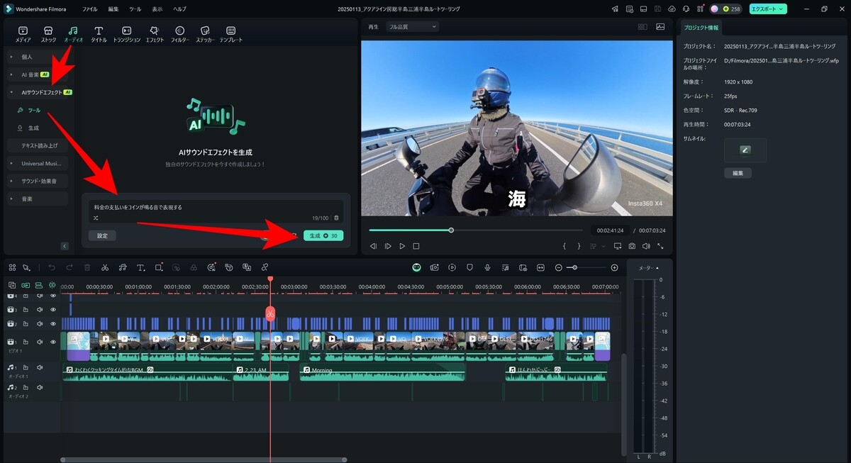Click the shuffle random prompt icon
851x463 pixels.
96,218
